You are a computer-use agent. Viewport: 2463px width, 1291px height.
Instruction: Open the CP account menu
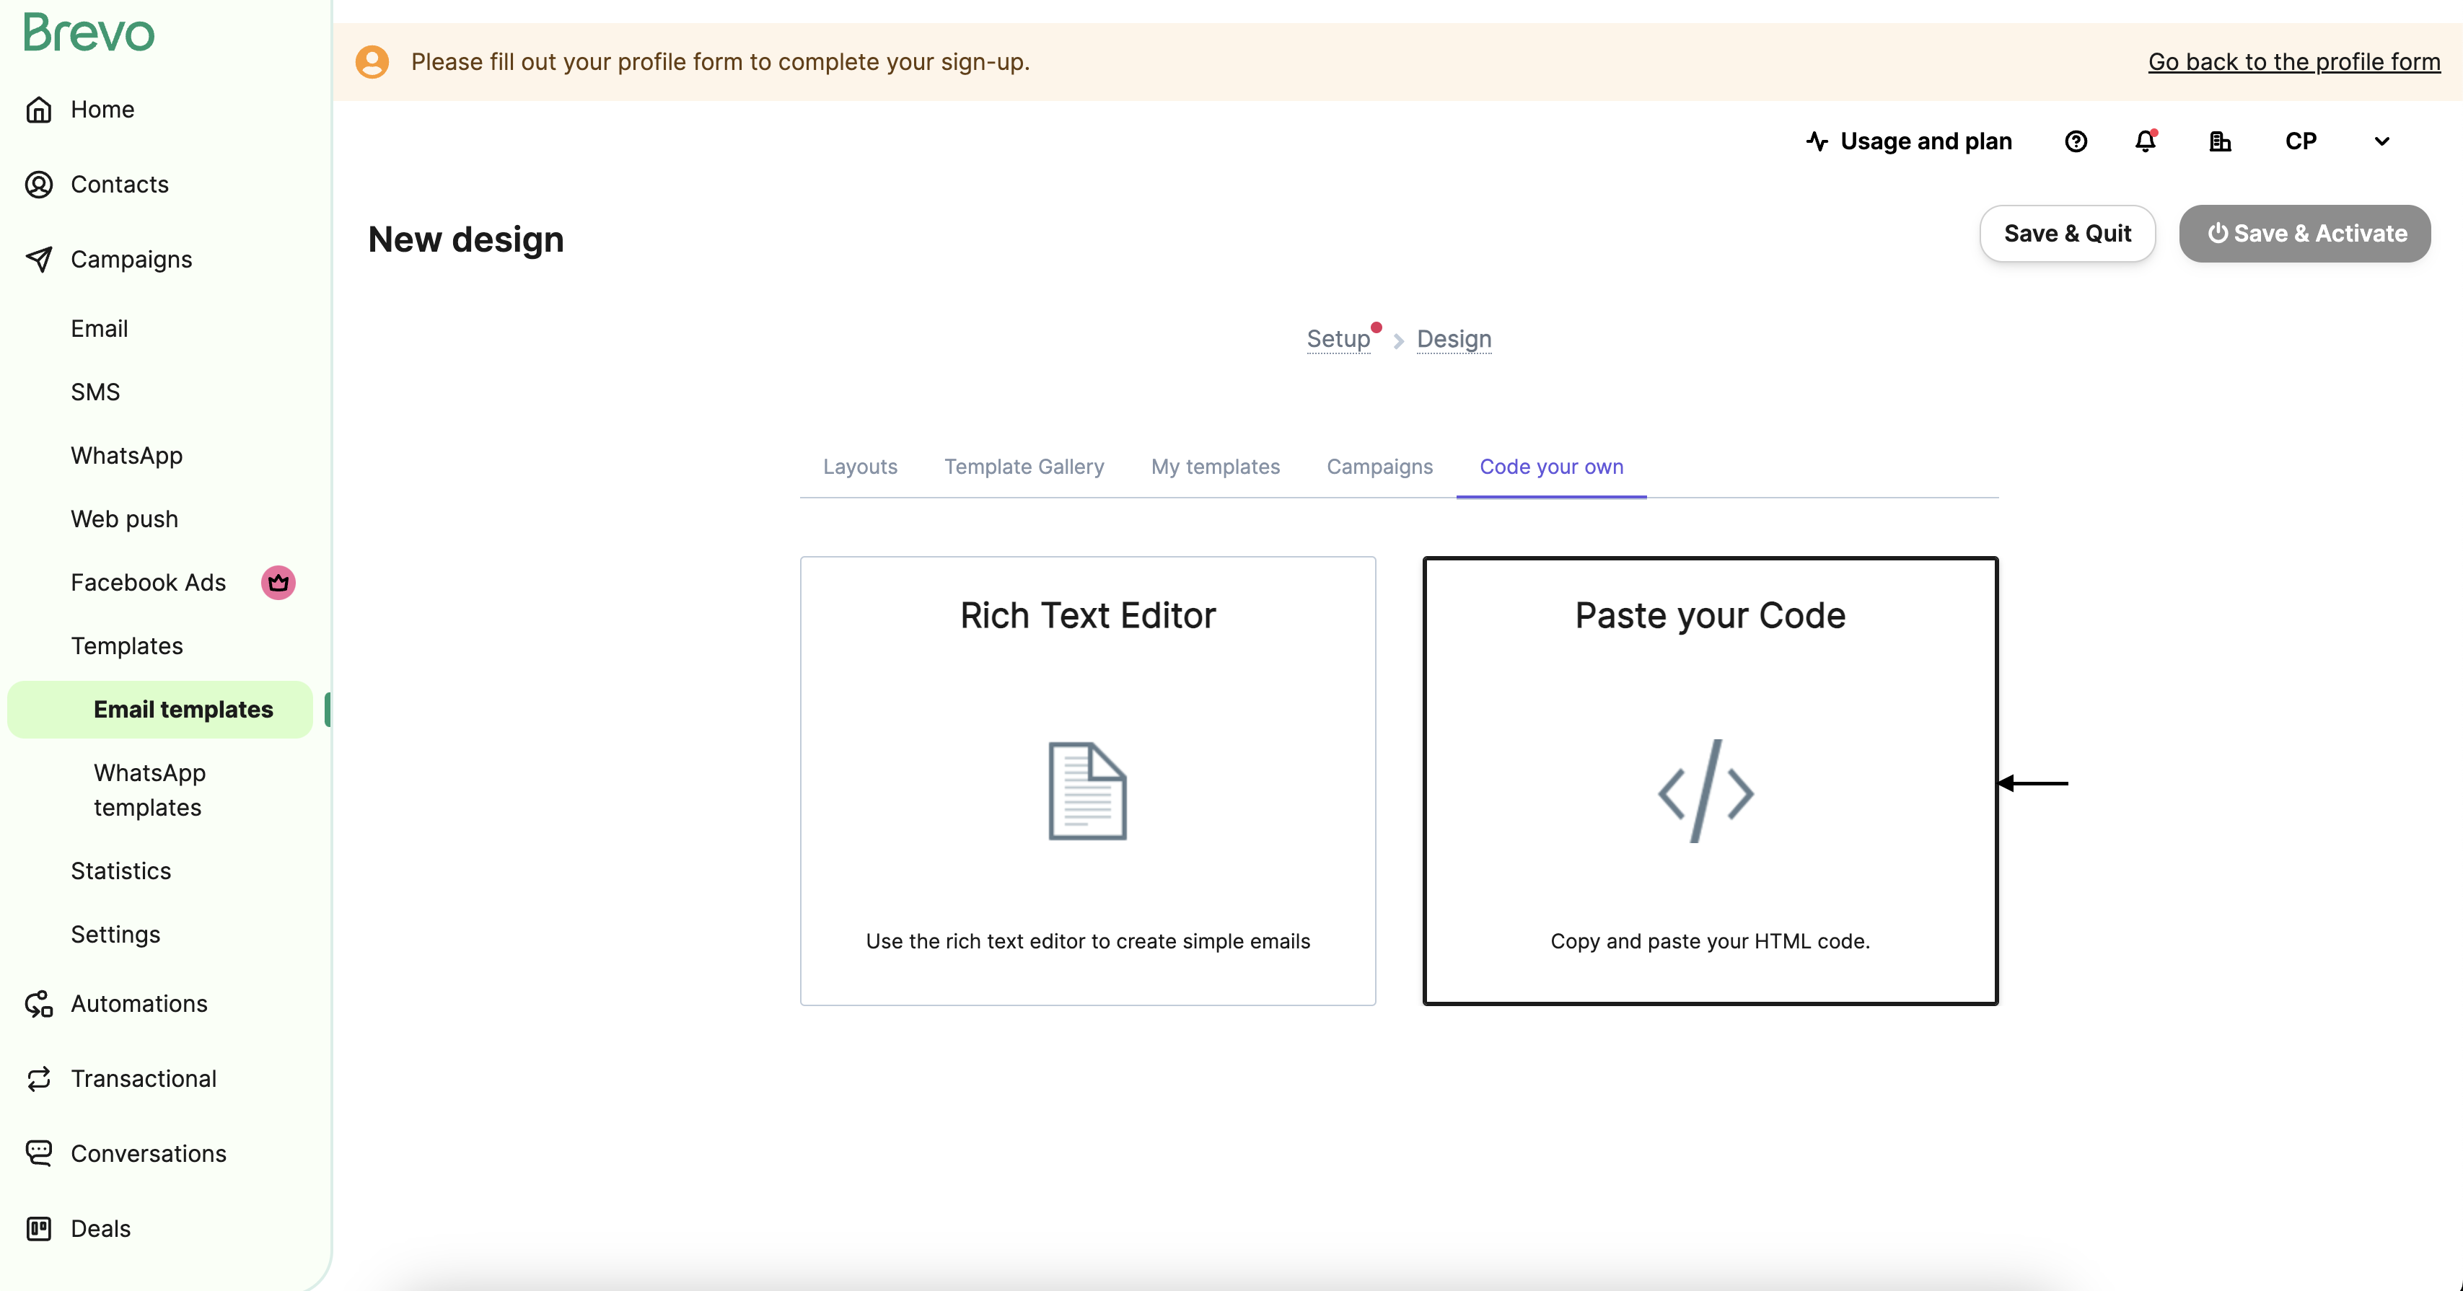pyautogui.click(x=2301, y=141)
